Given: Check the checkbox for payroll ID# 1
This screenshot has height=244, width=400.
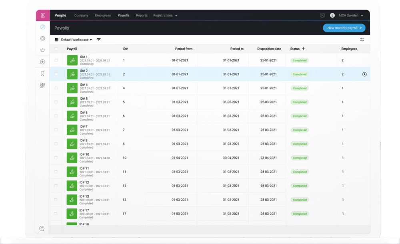Looking at the screenshot, I should (56, 60).
